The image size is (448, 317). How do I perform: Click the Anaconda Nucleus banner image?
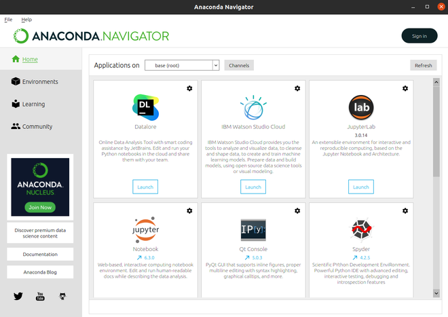coord(40,187)
